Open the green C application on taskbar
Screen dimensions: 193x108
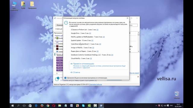point(89,106)
